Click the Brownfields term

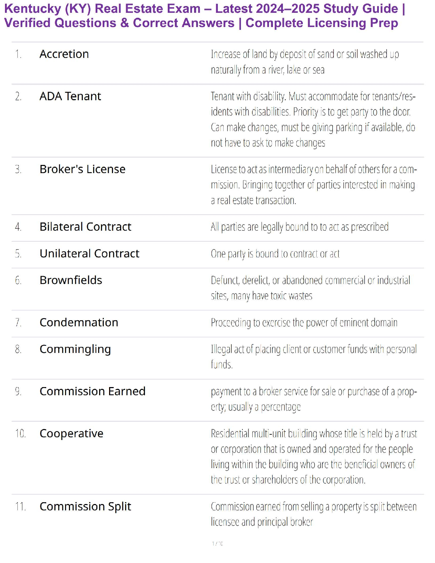[x=71, y=280]
